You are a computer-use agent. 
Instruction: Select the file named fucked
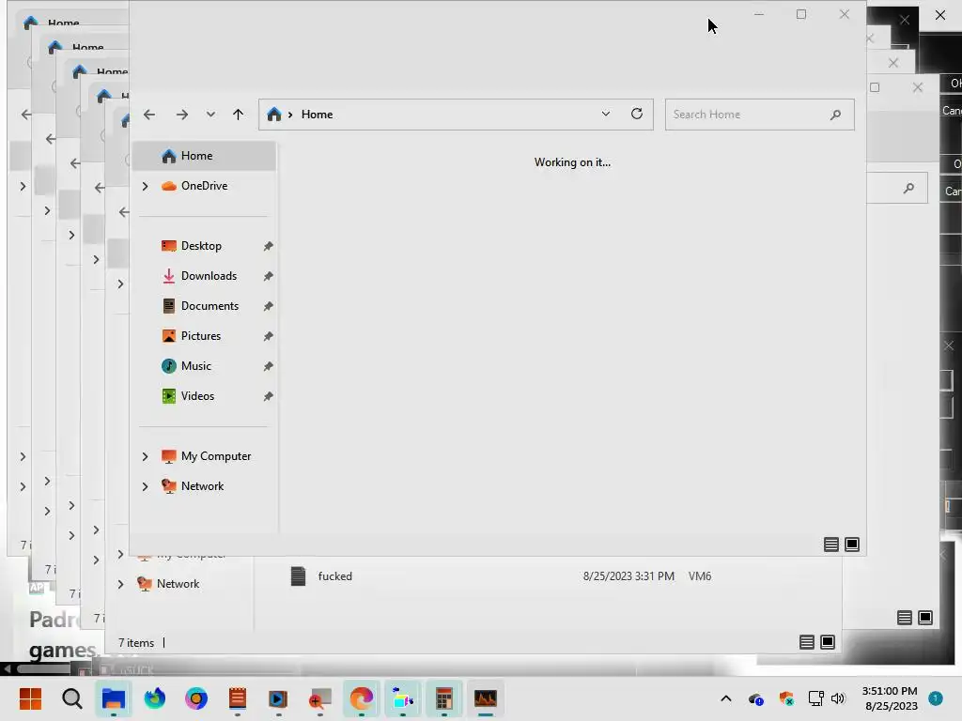point(335,576)
